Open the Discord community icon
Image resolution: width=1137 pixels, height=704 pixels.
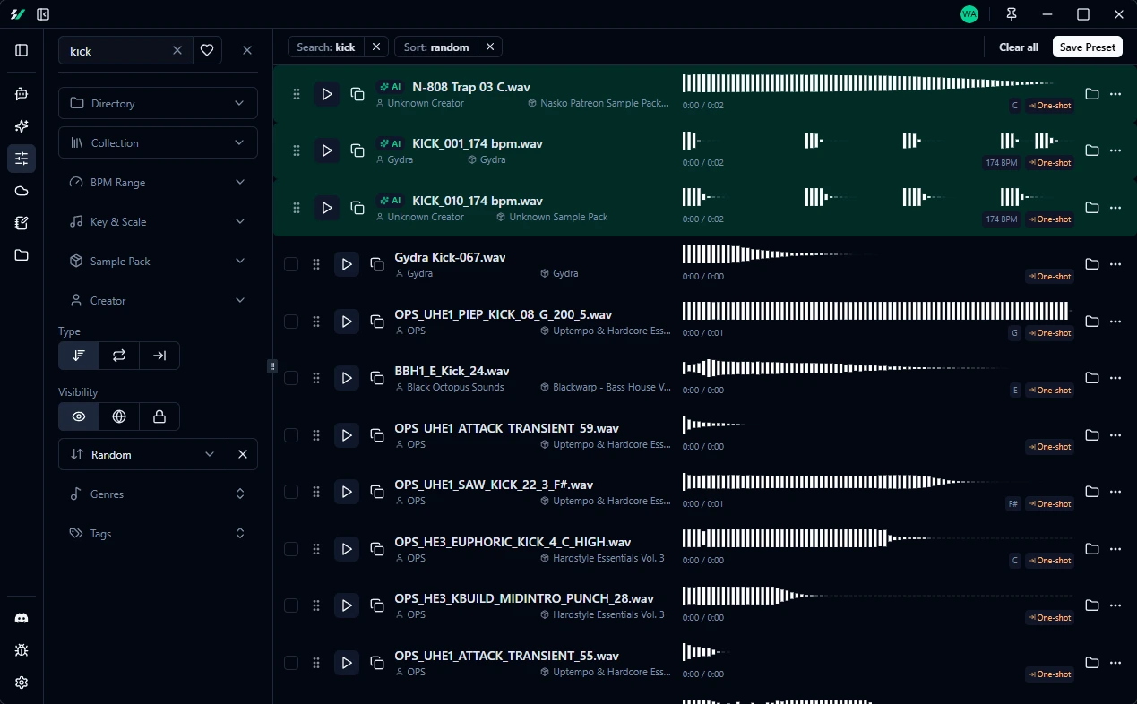tap(21, 617)
